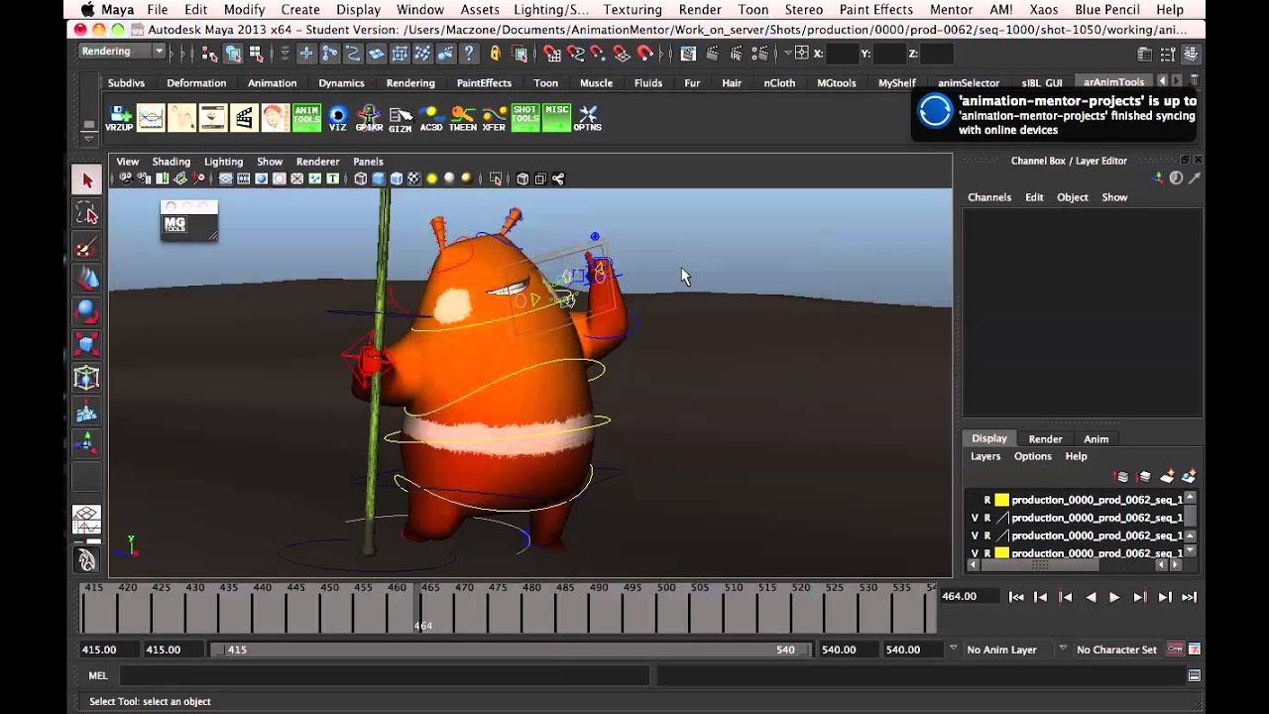Choose the Lasso Select tool
The image size is (1269, 714).
[86, 213]
